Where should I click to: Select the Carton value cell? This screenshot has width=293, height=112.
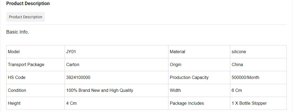tap(116, 65)
